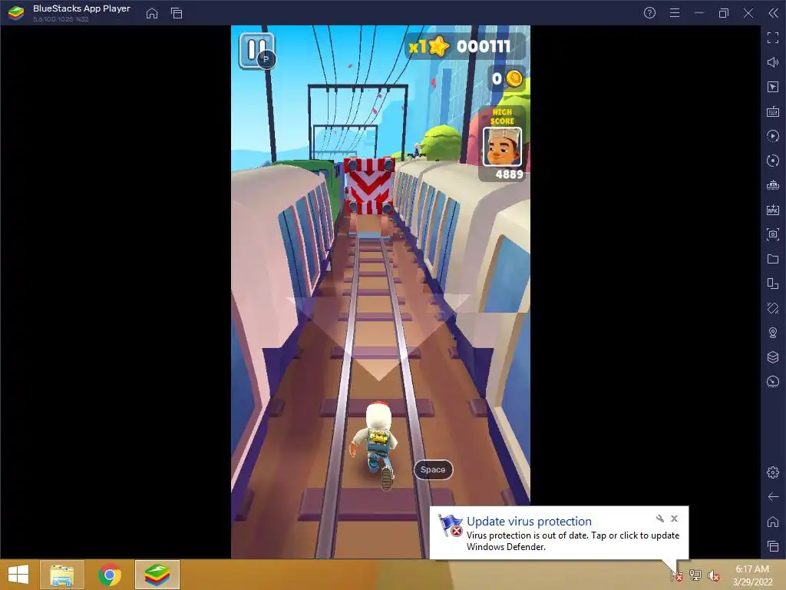Click the score counter 000111
Image resolution: width=786 pixels, height=590 pixels.
click(484, 47)
